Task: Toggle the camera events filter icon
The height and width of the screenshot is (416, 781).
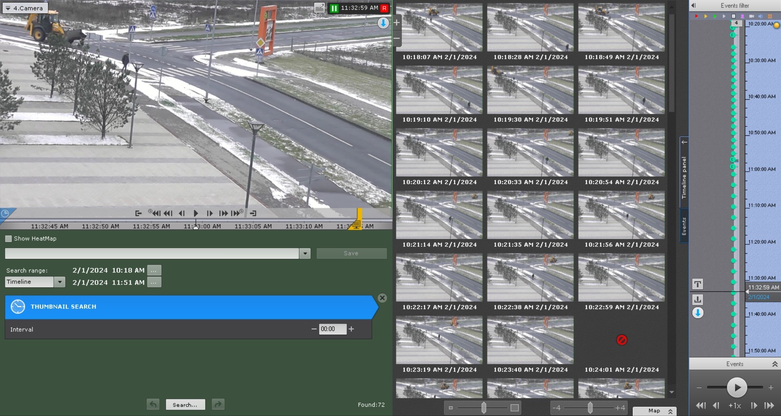Action: pos(751,16)
